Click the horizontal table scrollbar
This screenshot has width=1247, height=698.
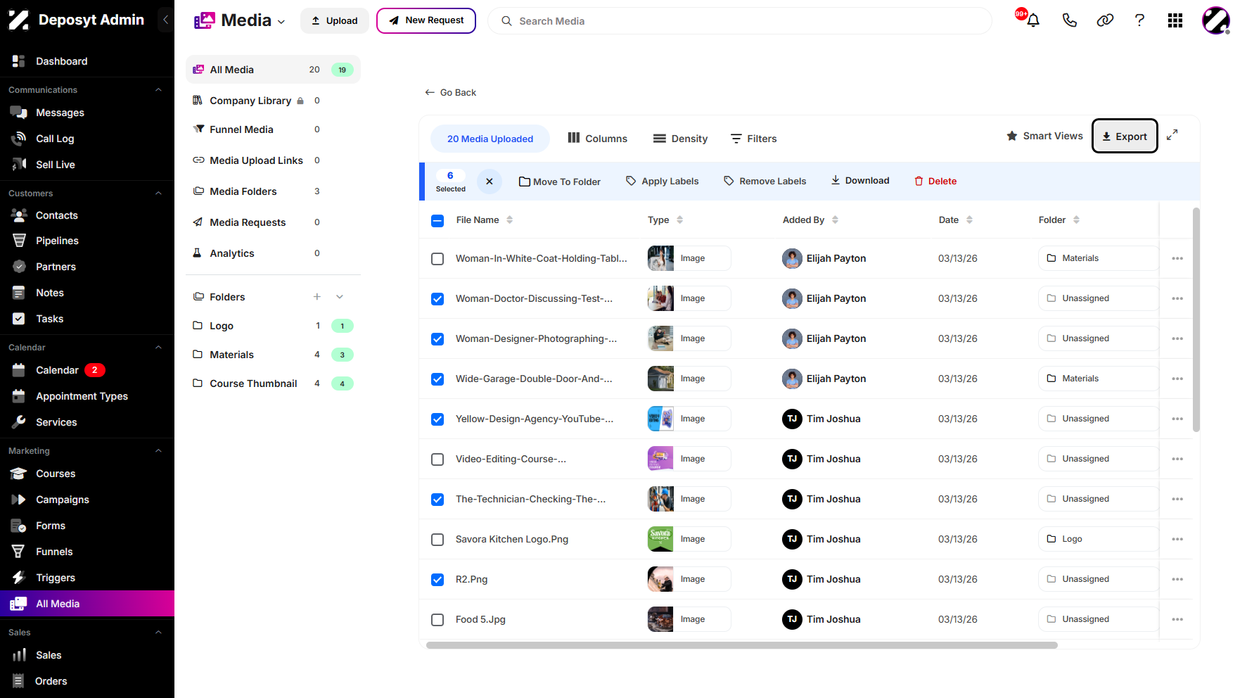click(x=742, y=645)
